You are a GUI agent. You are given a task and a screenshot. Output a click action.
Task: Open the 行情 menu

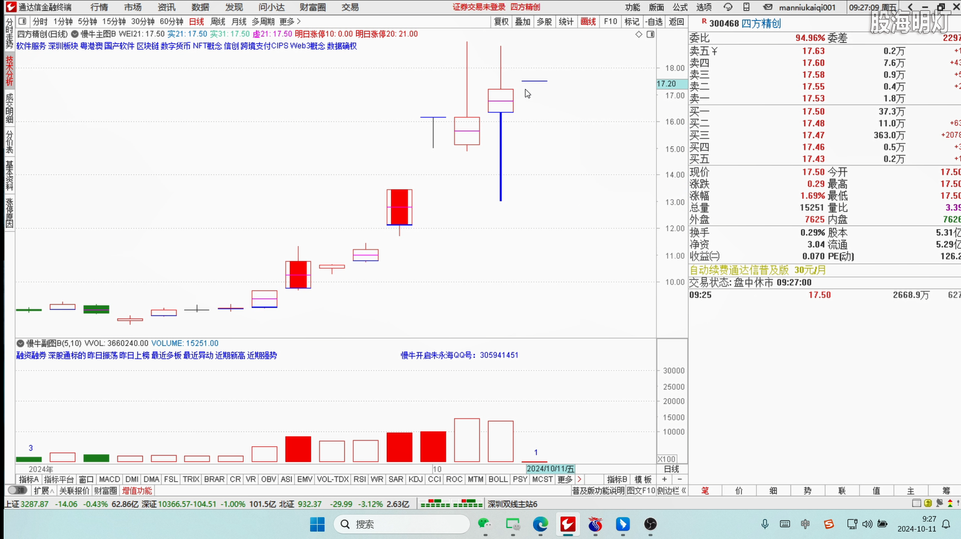(99, 7)
